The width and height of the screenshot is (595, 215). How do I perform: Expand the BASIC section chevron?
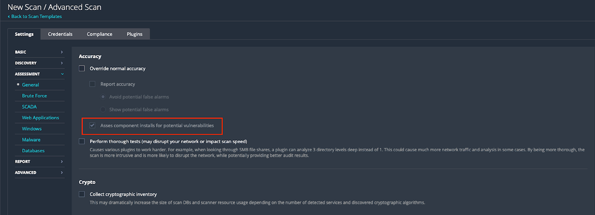pos(62,52)
